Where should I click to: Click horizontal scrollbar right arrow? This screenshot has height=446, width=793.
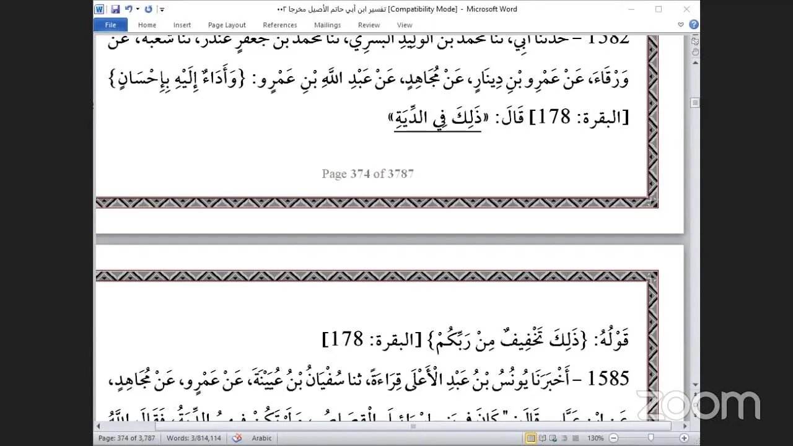tap(685, 426)
